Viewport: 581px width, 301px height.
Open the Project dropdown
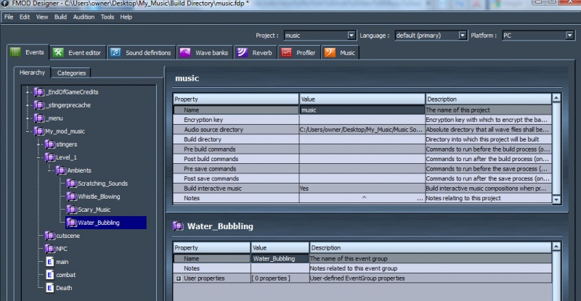[x=352, y=35]
